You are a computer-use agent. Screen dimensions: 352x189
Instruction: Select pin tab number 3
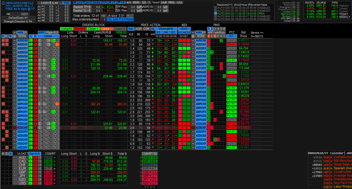[x=215, y=29]
